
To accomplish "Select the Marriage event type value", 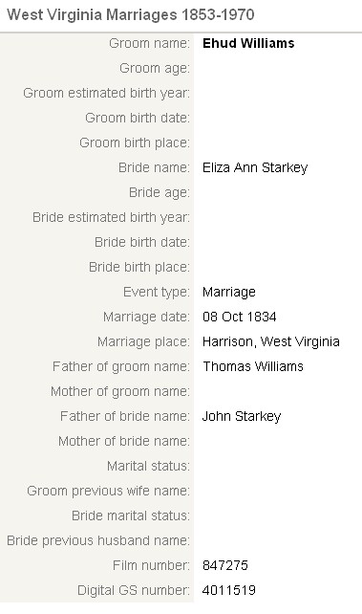I will coord(228,292).
